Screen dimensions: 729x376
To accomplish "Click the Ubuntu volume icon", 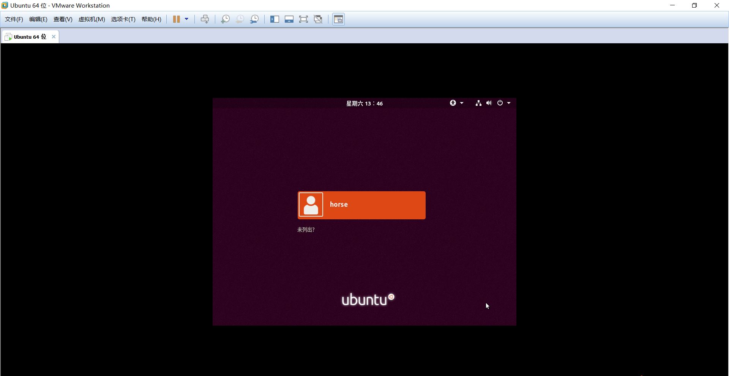I will pyautogui.click(x=489, y=103).
